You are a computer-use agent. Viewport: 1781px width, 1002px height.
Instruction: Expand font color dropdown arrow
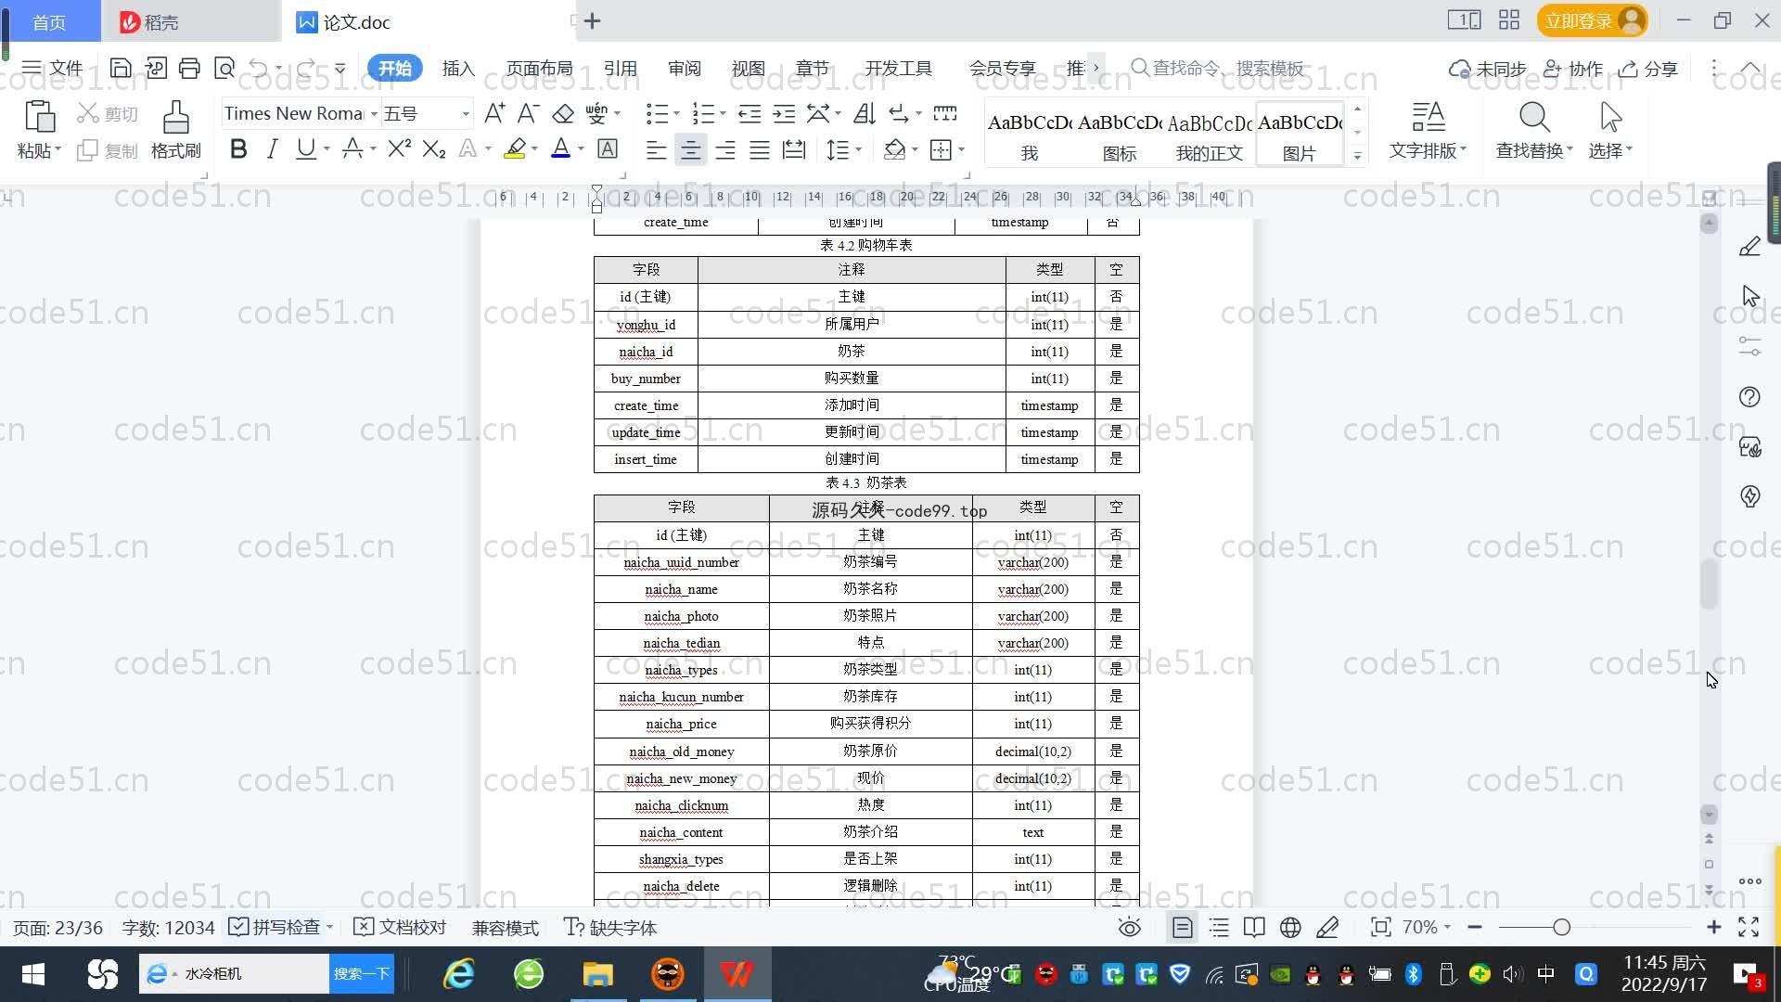point(582,148)
